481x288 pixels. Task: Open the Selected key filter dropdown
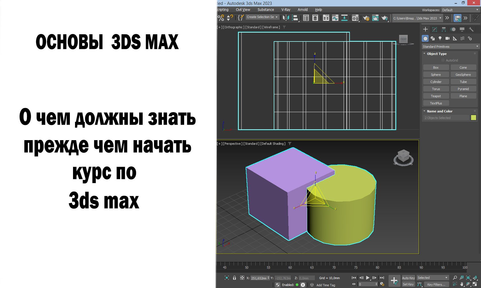433,278
